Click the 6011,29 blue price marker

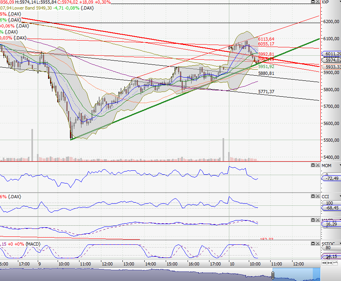tap(331, 54)
